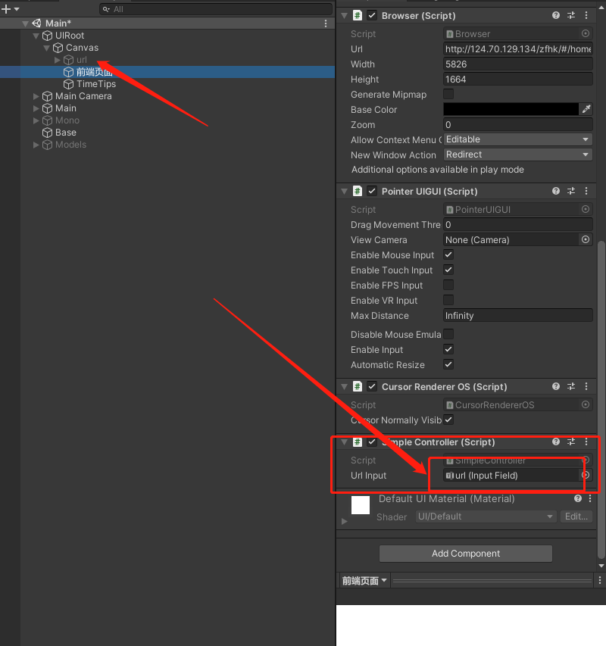The width and height of the screenshot is (606, 646).
Task: Open Pointer UIGUI more options menu
Action: (x=586, y=191)
